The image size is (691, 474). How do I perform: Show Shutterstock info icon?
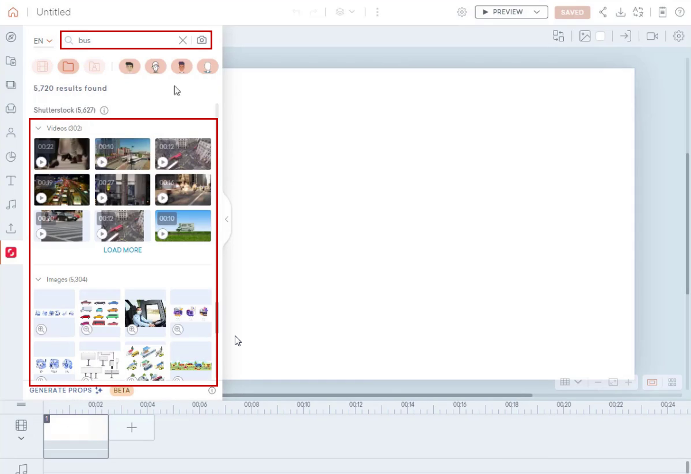(x=104, y=110)
